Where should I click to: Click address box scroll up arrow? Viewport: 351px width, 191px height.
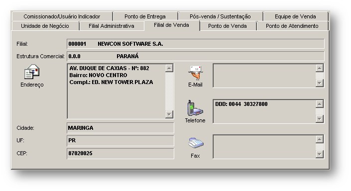[169, 68]
